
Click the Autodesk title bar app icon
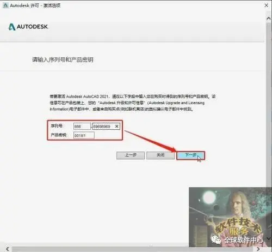pyautogui.click(x=5, y=5)
